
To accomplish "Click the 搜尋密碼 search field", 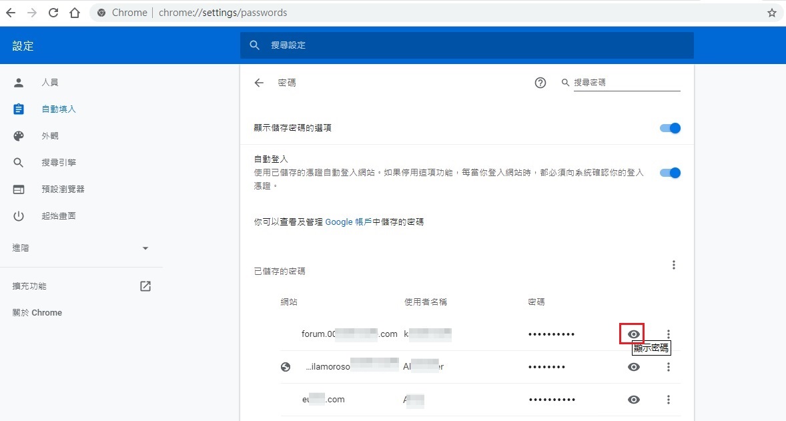I will [627, 83].
